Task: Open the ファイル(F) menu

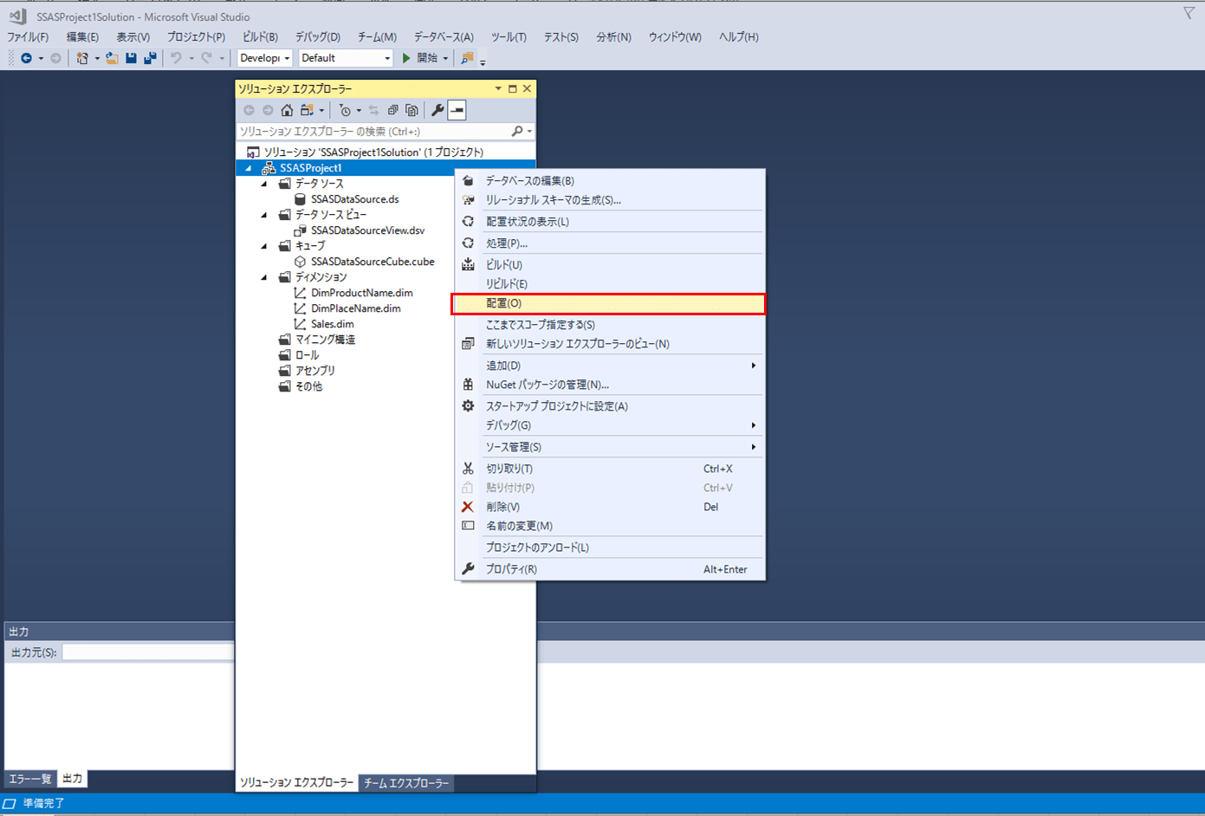Action: coord(28,37)
